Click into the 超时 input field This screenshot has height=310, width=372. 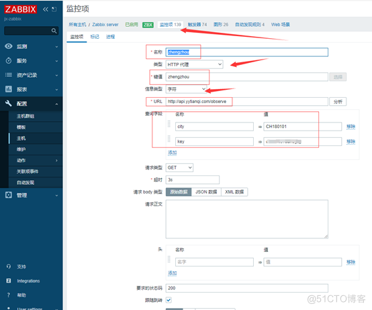(x=193, y=180)
